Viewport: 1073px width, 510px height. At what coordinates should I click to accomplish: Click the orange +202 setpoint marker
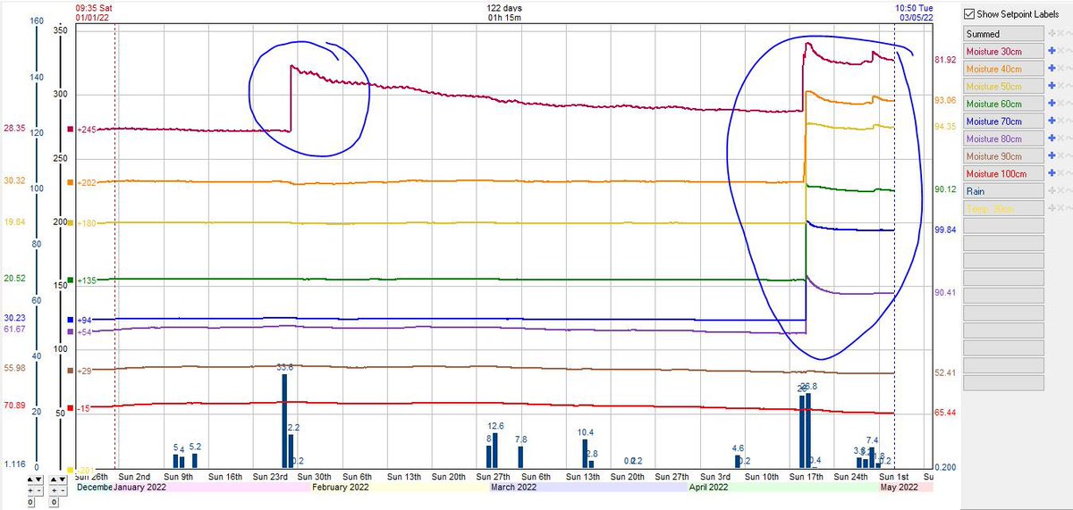tap(72, 183)
